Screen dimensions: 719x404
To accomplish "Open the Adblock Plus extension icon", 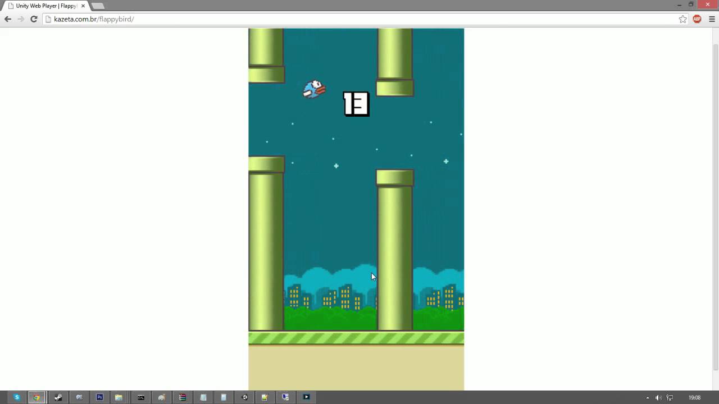I will (x=697, y=19).
